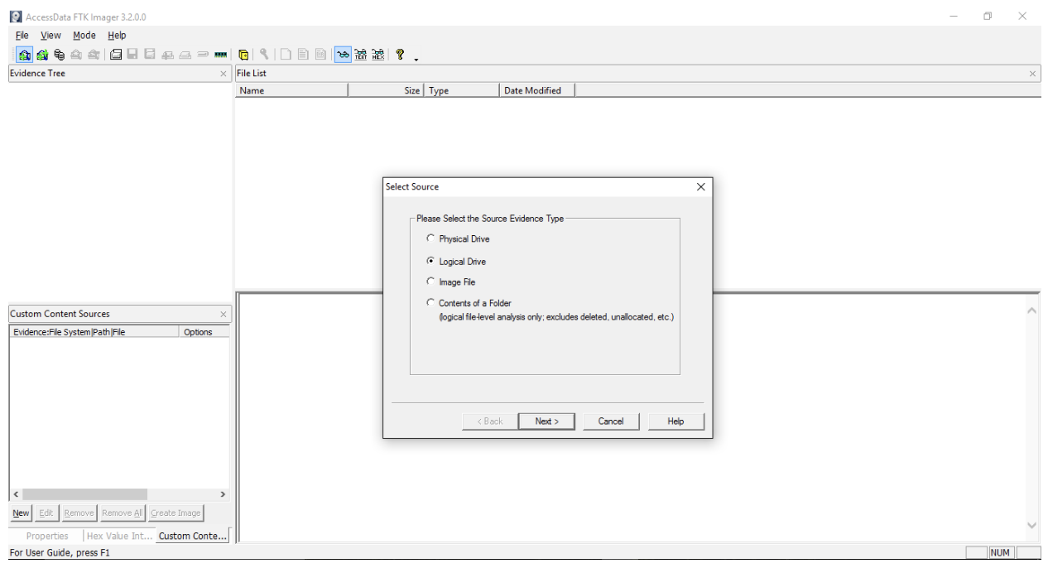Open the File menu

point(22,36)
